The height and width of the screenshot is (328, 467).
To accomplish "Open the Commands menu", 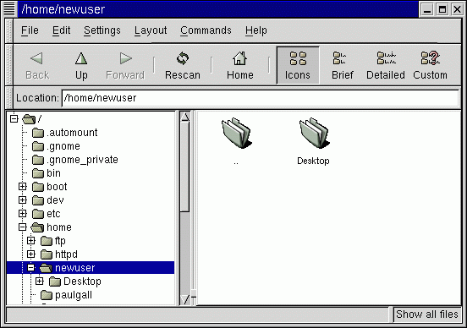I will (206, 30).
